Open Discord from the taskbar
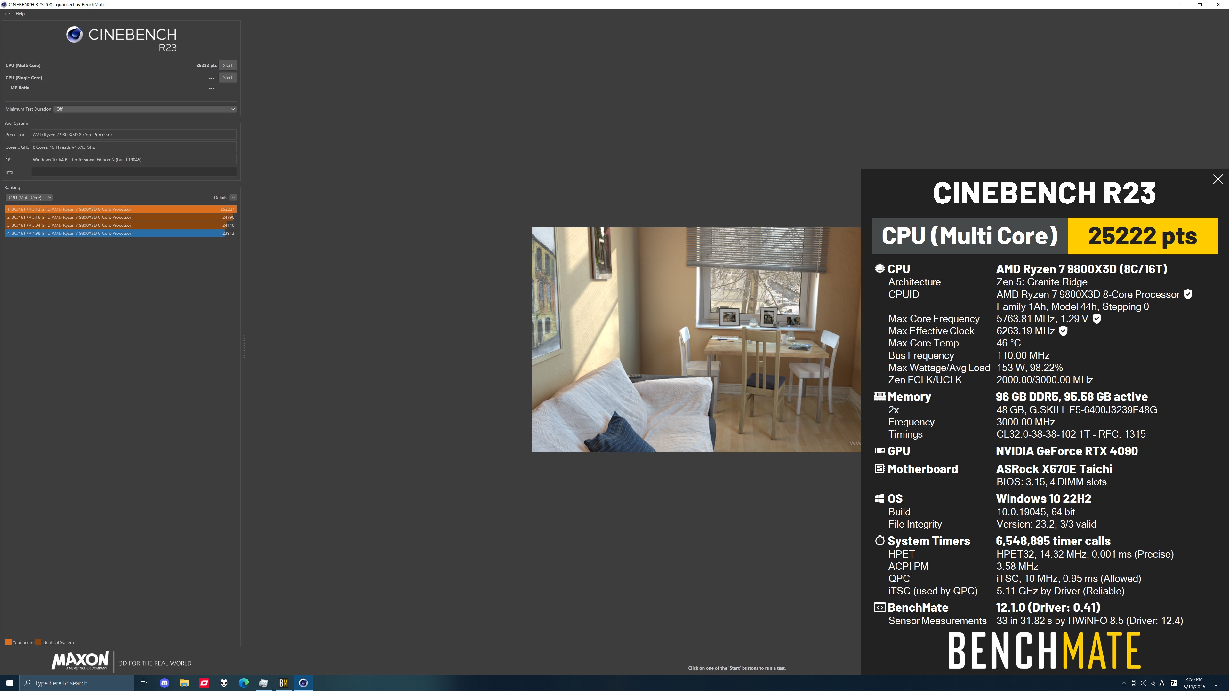Screen dimensions: 1229x691 (x=164, y=683)
